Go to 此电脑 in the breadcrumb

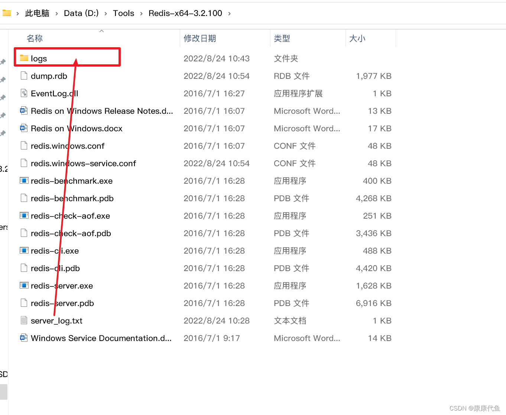(x=37, y=13)
